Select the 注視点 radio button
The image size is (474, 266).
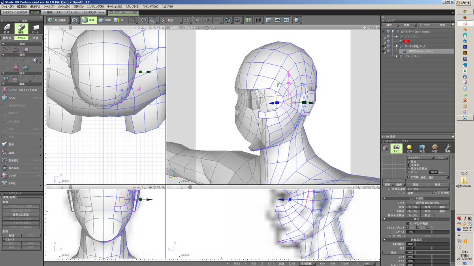408,165
